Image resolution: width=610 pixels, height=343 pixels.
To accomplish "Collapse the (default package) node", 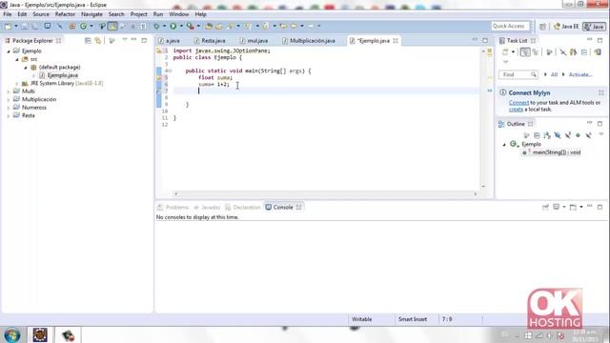I will point(26,68).
